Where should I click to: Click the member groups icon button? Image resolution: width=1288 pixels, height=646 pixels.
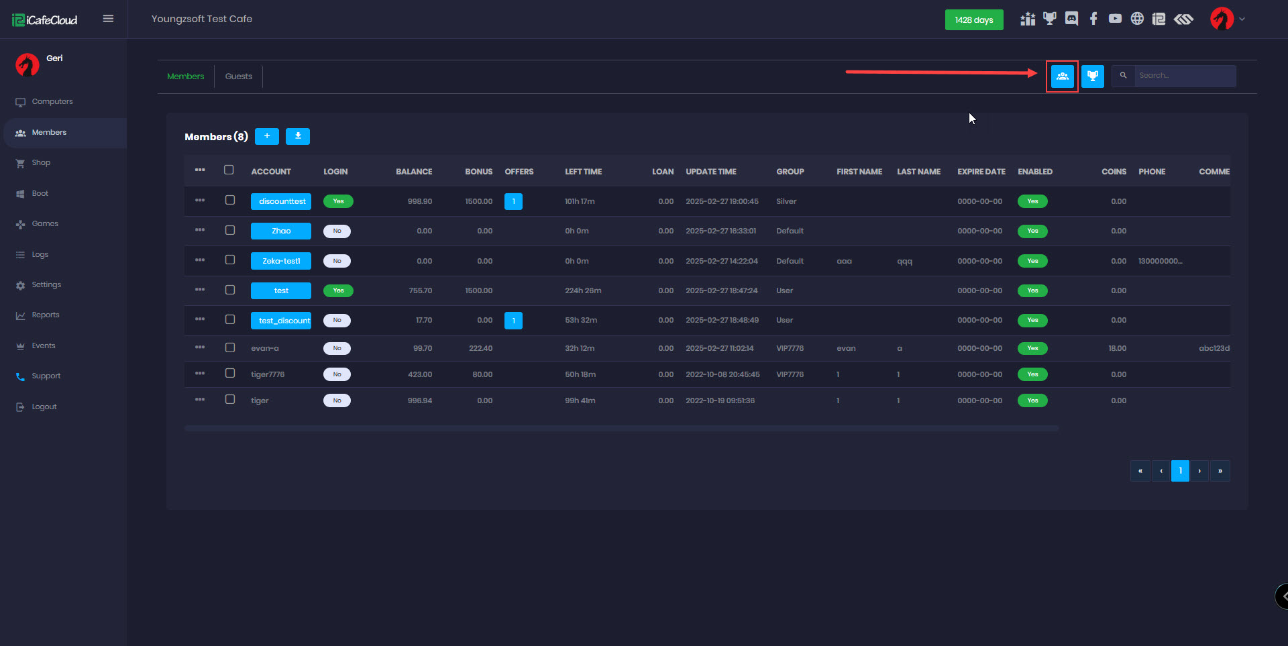click(1062, 76)
